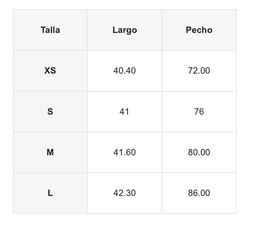The width and height of the screenshot is (253, 227).
Task: Click the S size row label
Action: [50, 111]
